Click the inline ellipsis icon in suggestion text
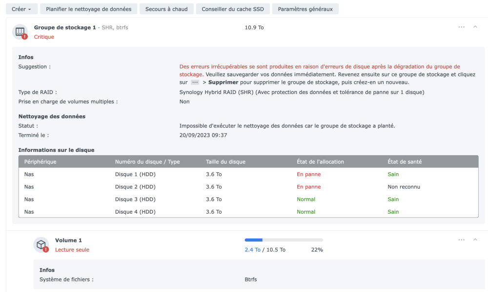Viewport: 488px width, 292px height. pyautogui.click(x=195, y=82)
